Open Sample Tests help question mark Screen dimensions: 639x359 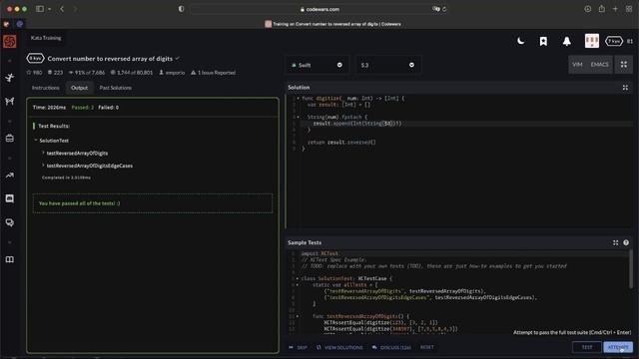(x=626, y=242)
